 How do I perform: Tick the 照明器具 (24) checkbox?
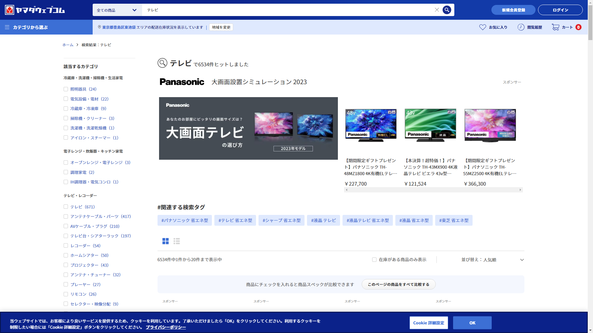(66, 89)
